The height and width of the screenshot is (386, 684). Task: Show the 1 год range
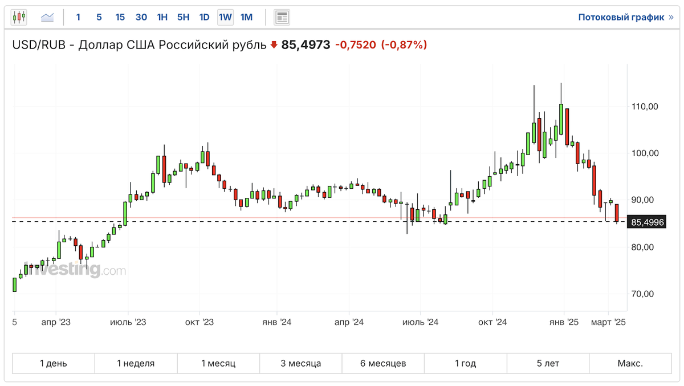click(465, 363)
